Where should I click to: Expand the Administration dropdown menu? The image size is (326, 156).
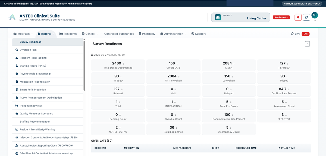[173, 34]
